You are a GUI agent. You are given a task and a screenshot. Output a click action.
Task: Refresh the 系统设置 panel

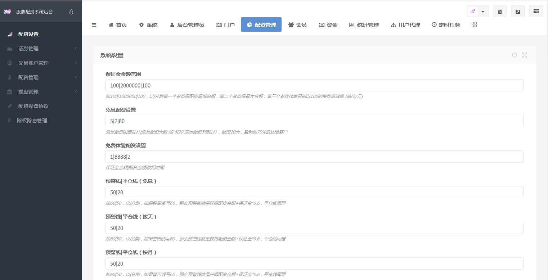514,55
